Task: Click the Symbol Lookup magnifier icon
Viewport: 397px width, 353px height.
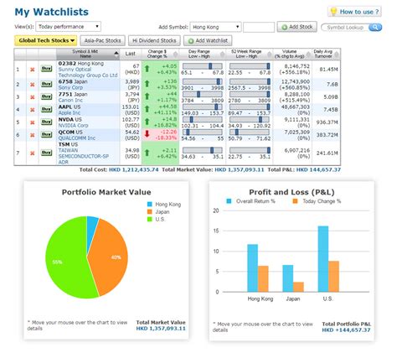Action: [375, 28]
